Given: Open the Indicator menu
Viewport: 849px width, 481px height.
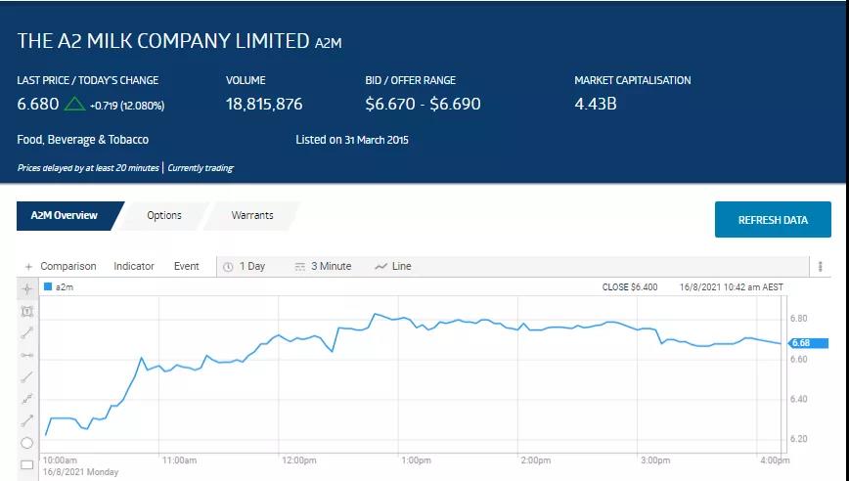Looking at the screenshot, I should (134, 266).
